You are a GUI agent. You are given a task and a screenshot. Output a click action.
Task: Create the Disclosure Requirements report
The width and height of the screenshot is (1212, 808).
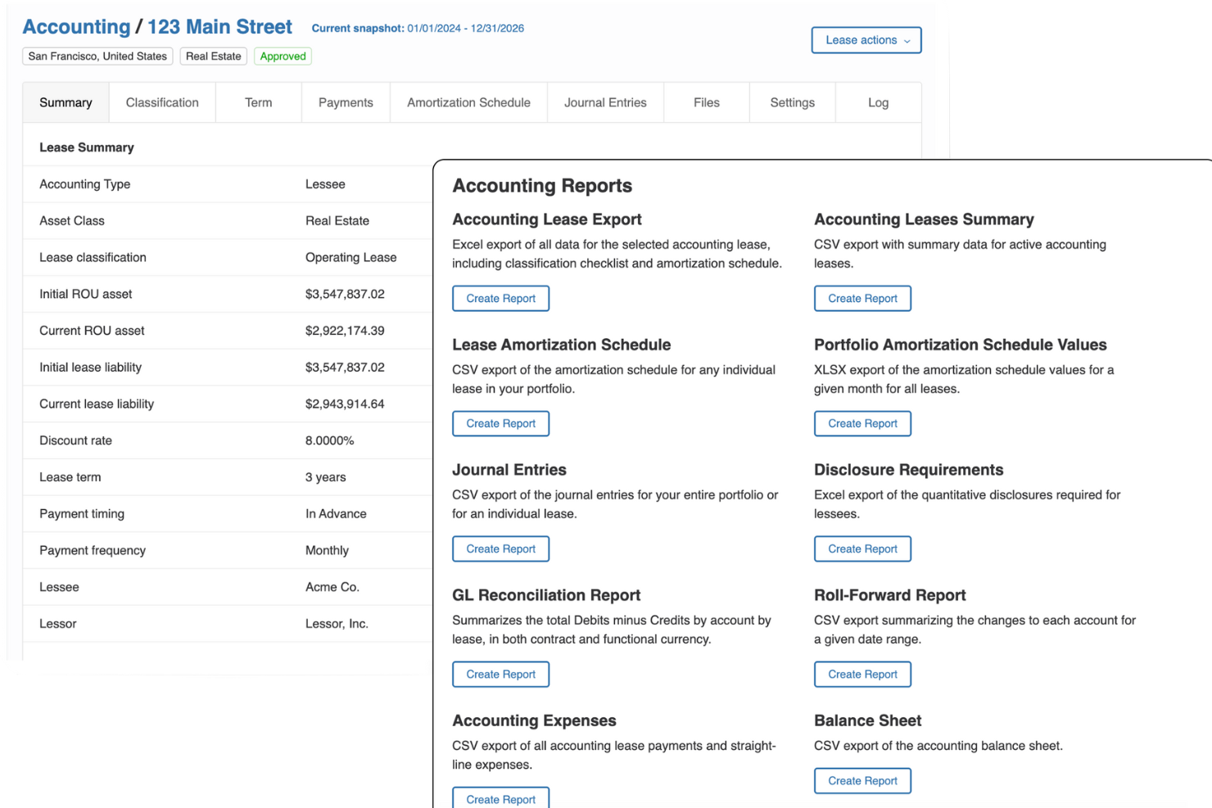(x=862, y=549)
